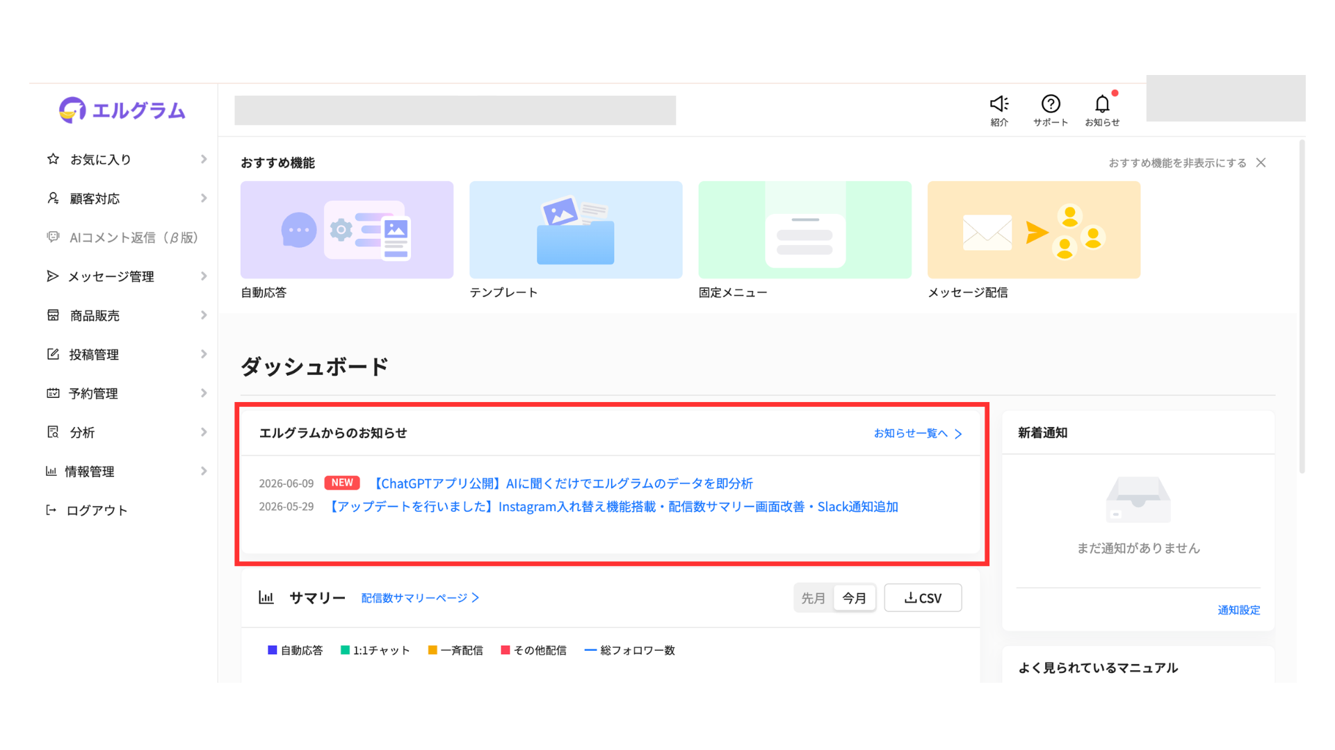Open the 分析 sidebar menu
This screenshot has width=1335, height=750.
click(127, 432)
